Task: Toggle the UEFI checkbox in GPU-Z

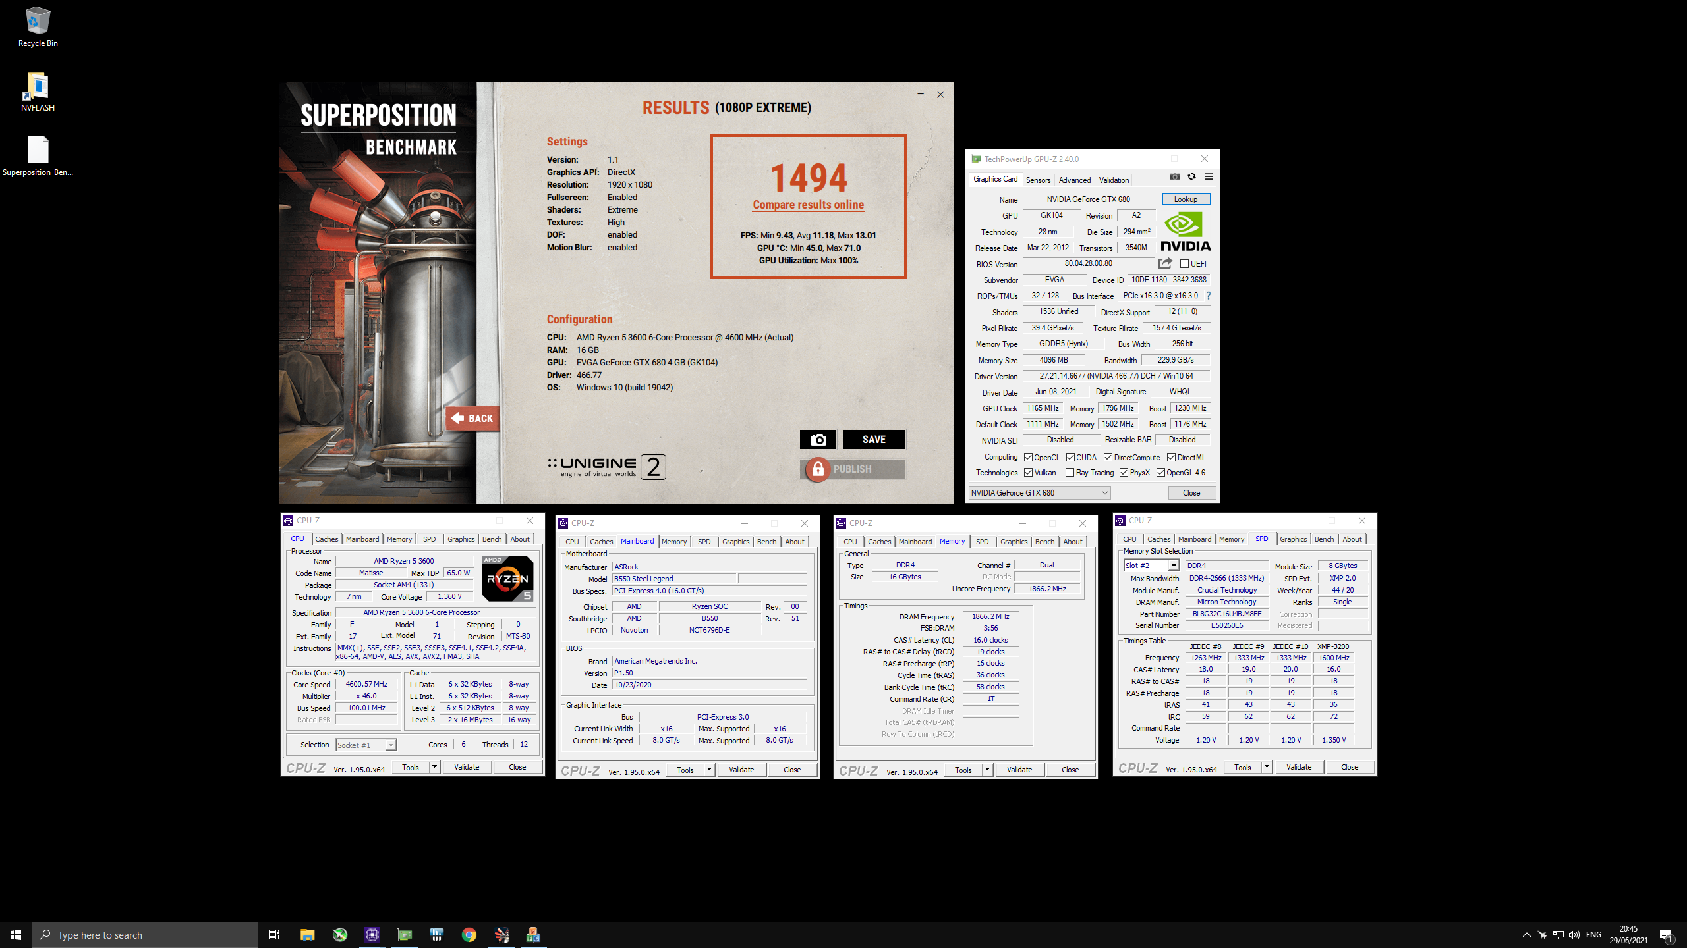Action: [1184, 263]
